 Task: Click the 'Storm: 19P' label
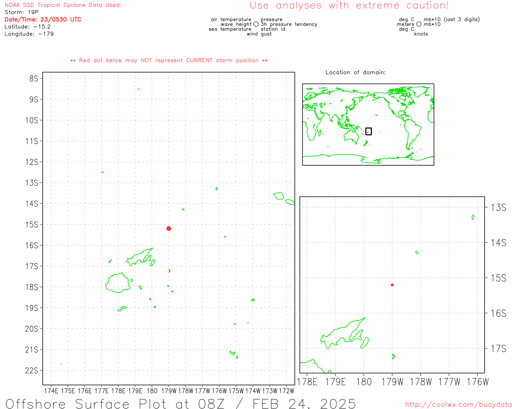[22, 12]
